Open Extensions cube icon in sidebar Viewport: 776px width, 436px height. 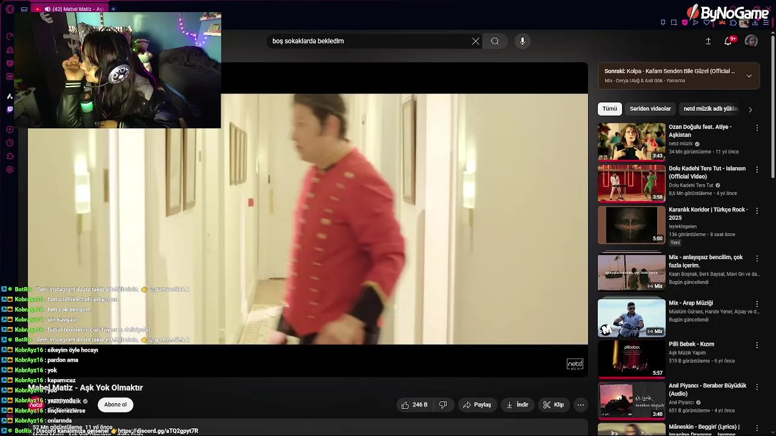(x=10, y=156)
